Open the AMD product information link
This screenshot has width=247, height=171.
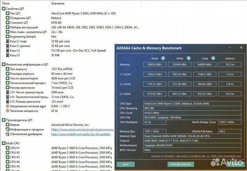[x=83, y=129]
